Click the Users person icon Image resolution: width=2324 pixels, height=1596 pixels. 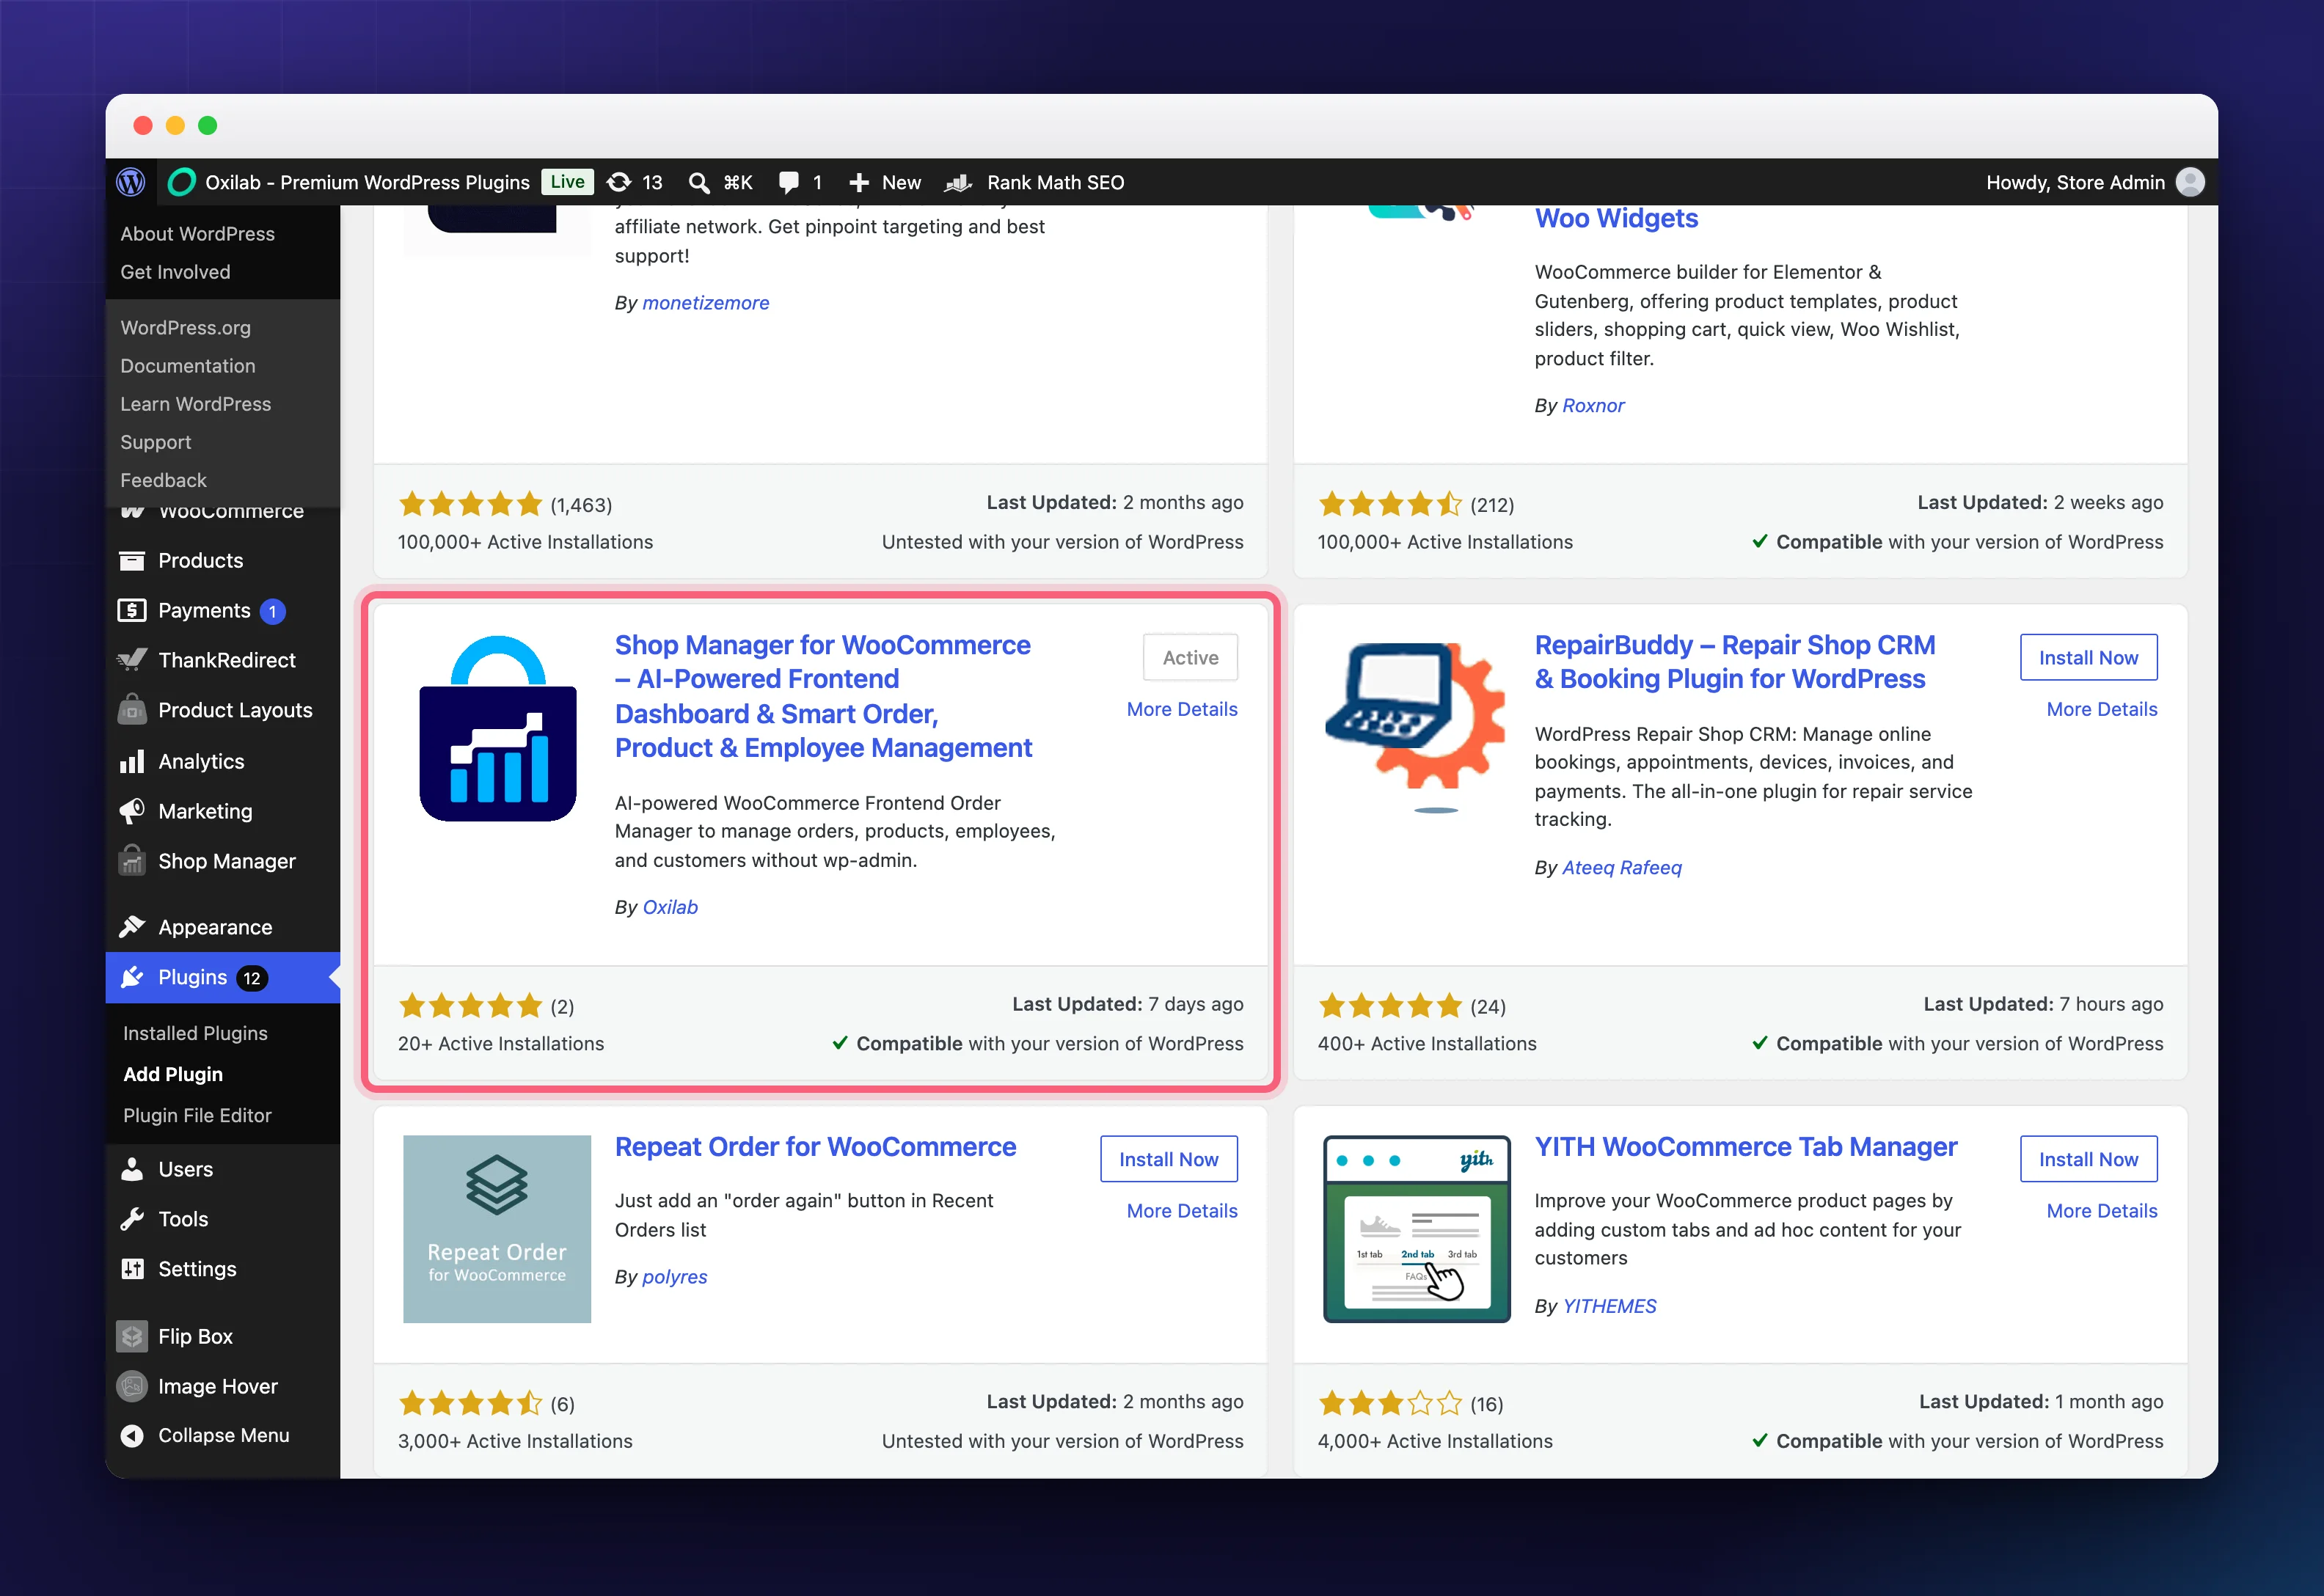132,1169
